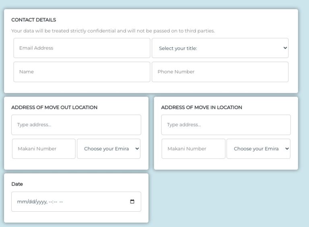Expand Choose your Emirate under move in location
309x227 pixels.
point(259,149)
